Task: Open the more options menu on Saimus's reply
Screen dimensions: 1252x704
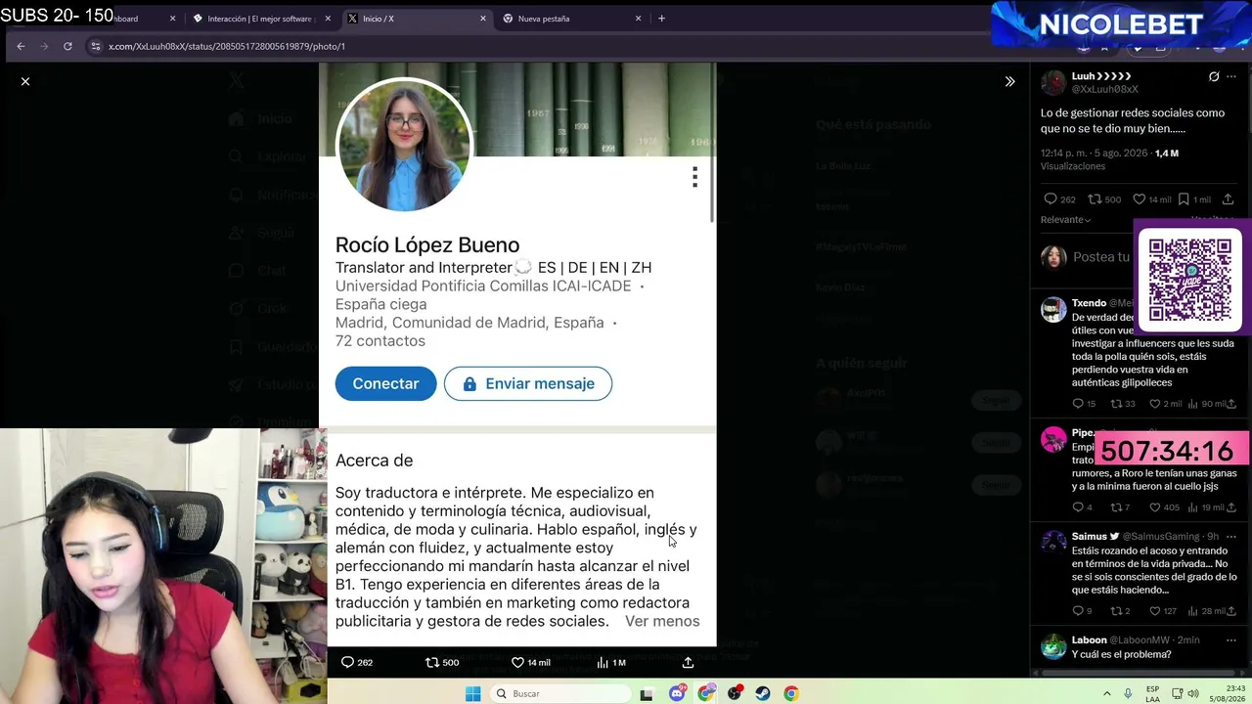Action: point(1231,536)
